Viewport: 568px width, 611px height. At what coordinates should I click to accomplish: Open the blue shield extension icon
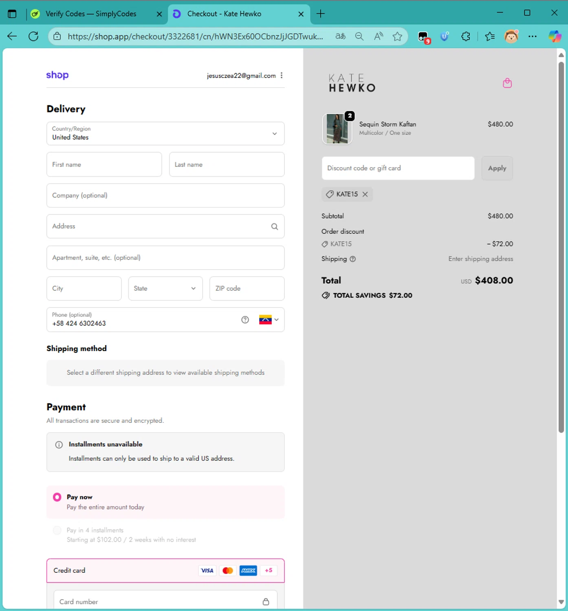point(445,36)
